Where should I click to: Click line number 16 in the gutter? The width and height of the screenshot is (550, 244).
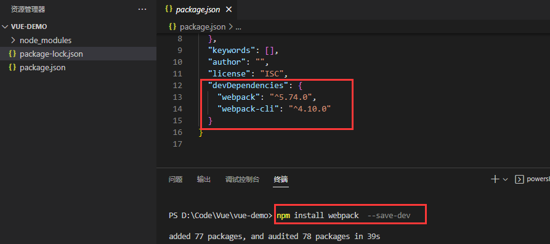178,132
